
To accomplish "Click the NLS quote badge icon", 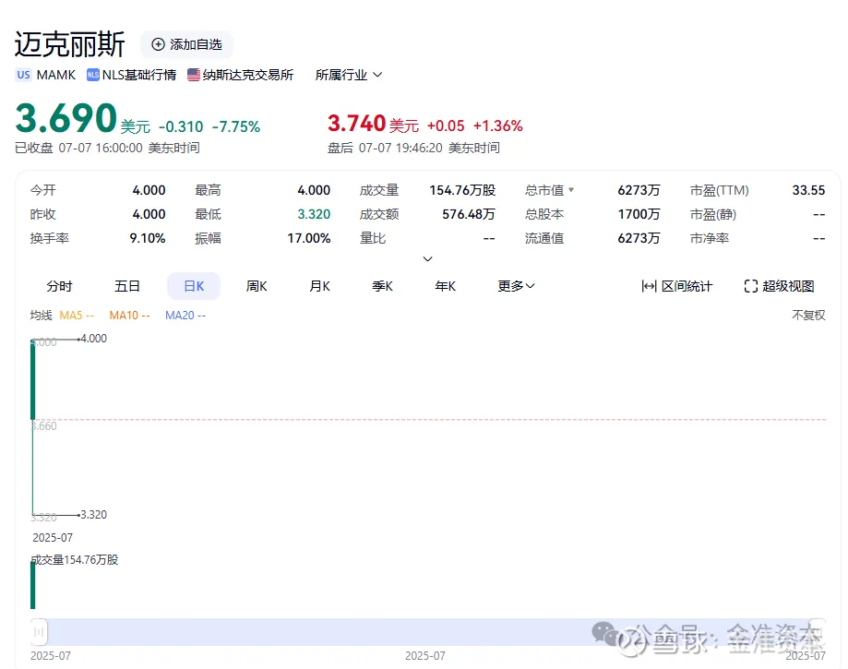I will (93, 75).
